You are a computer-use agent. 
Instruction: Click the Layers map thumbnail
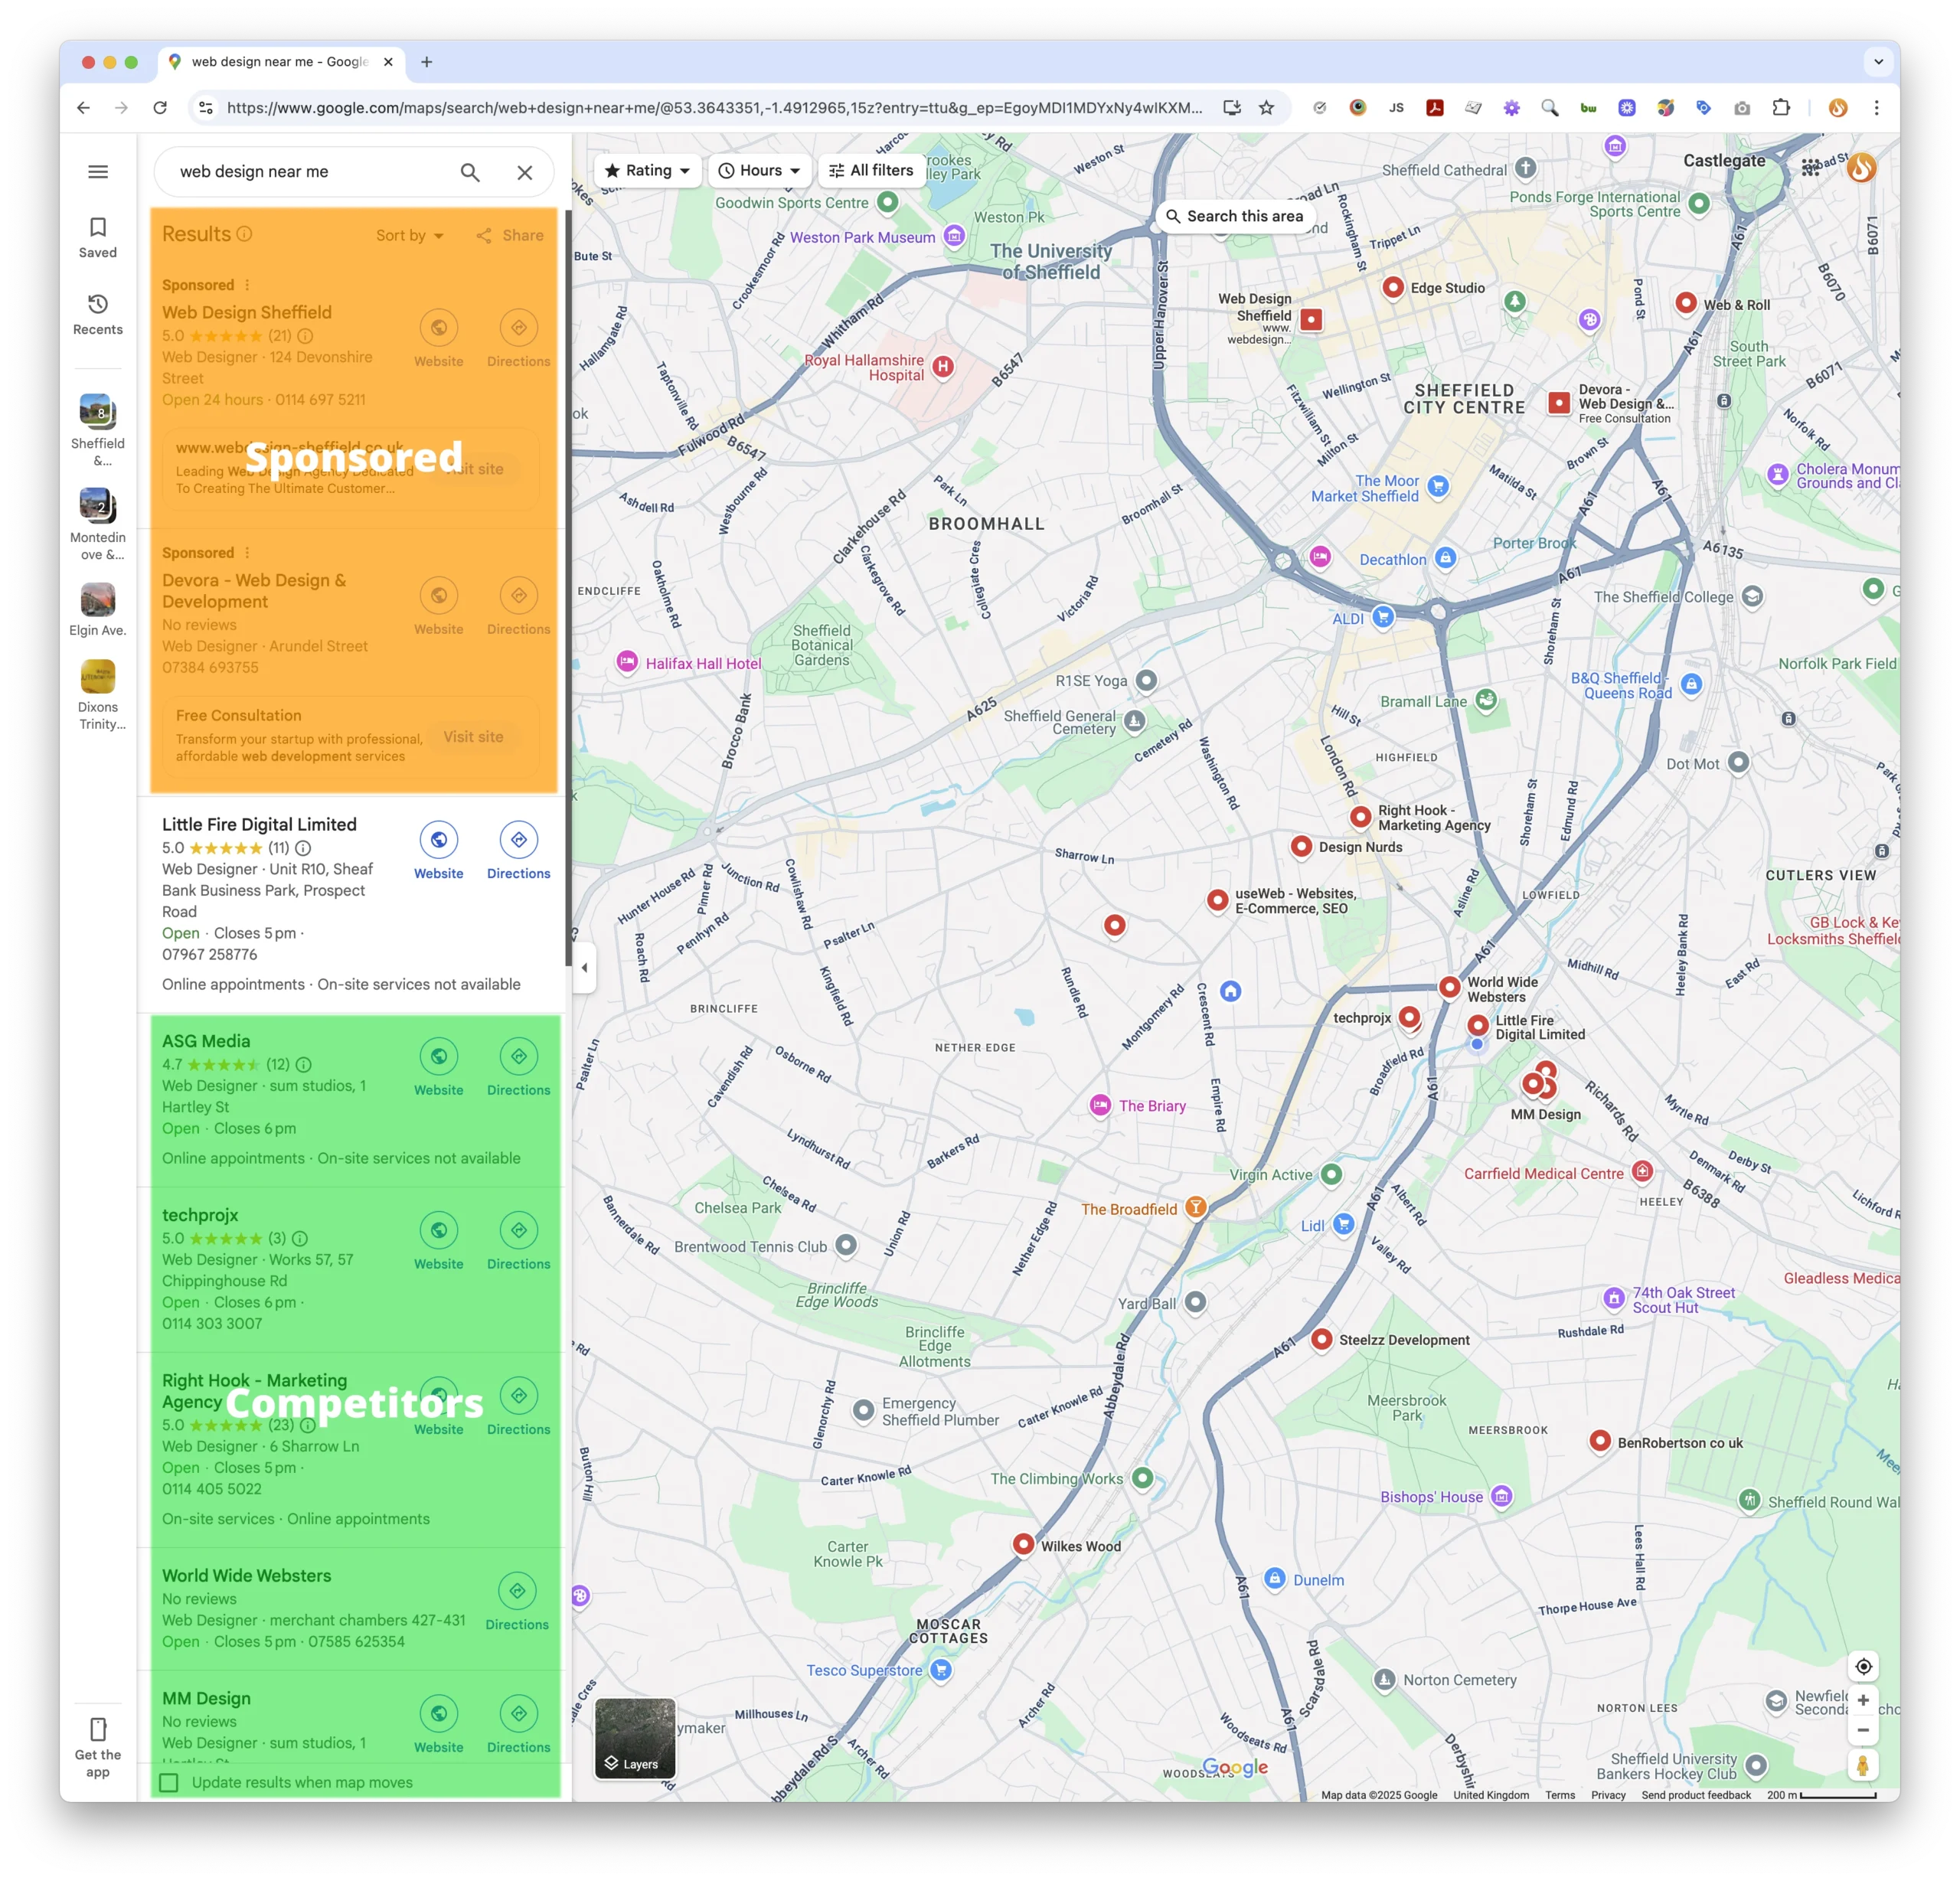635,1739
